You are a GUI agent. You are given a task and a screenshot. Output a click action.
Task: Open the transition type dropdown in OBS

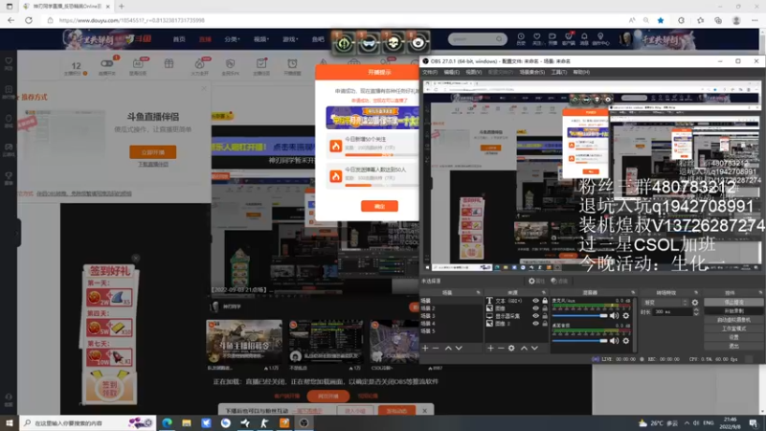click(665, 303)
